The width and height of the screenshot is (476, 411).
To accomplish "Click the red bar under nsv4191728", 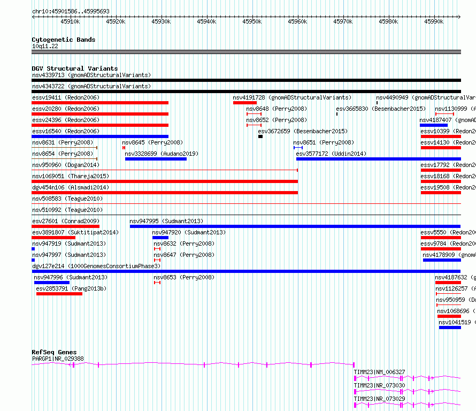I will click(x=244, y=103).
